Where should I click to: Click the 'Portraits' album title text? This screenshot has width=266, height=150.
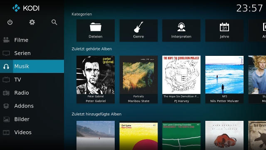138,96
